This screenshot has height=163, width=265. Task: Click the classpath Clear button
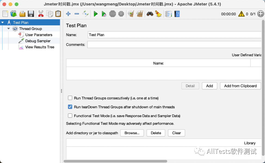pyautogui.click(x=177, y=133)
